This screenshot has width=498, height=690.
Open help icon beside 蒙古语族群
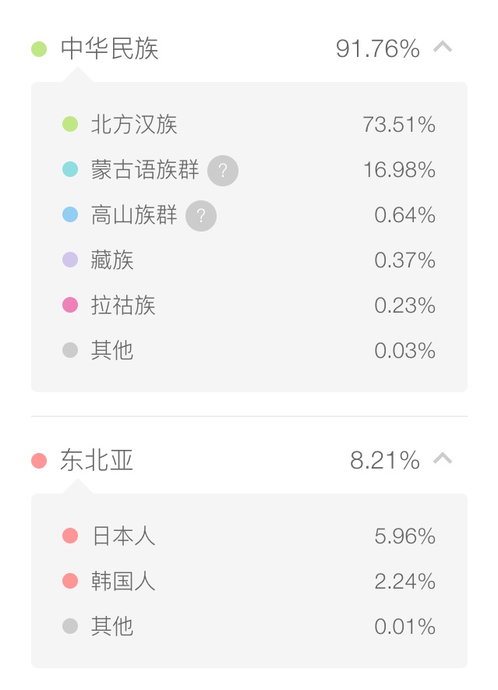223,170
